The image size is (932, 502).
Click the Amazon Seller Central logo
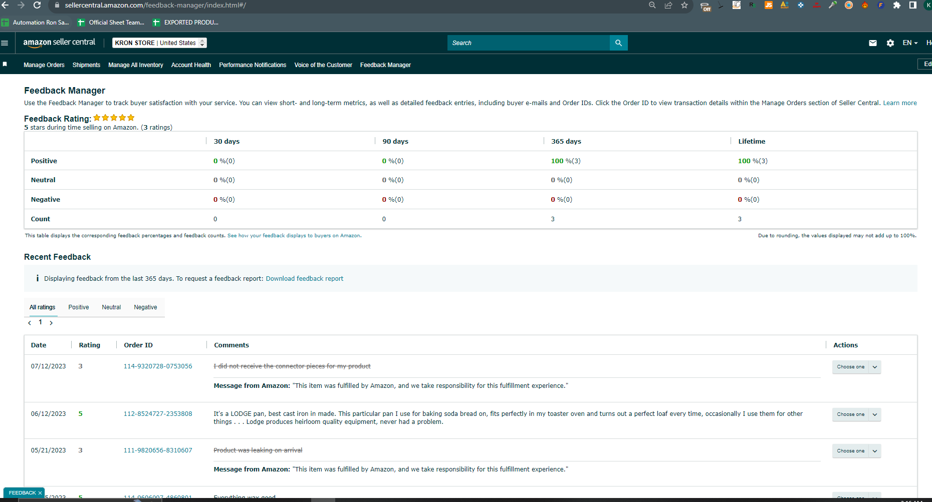tap(59, 43)
